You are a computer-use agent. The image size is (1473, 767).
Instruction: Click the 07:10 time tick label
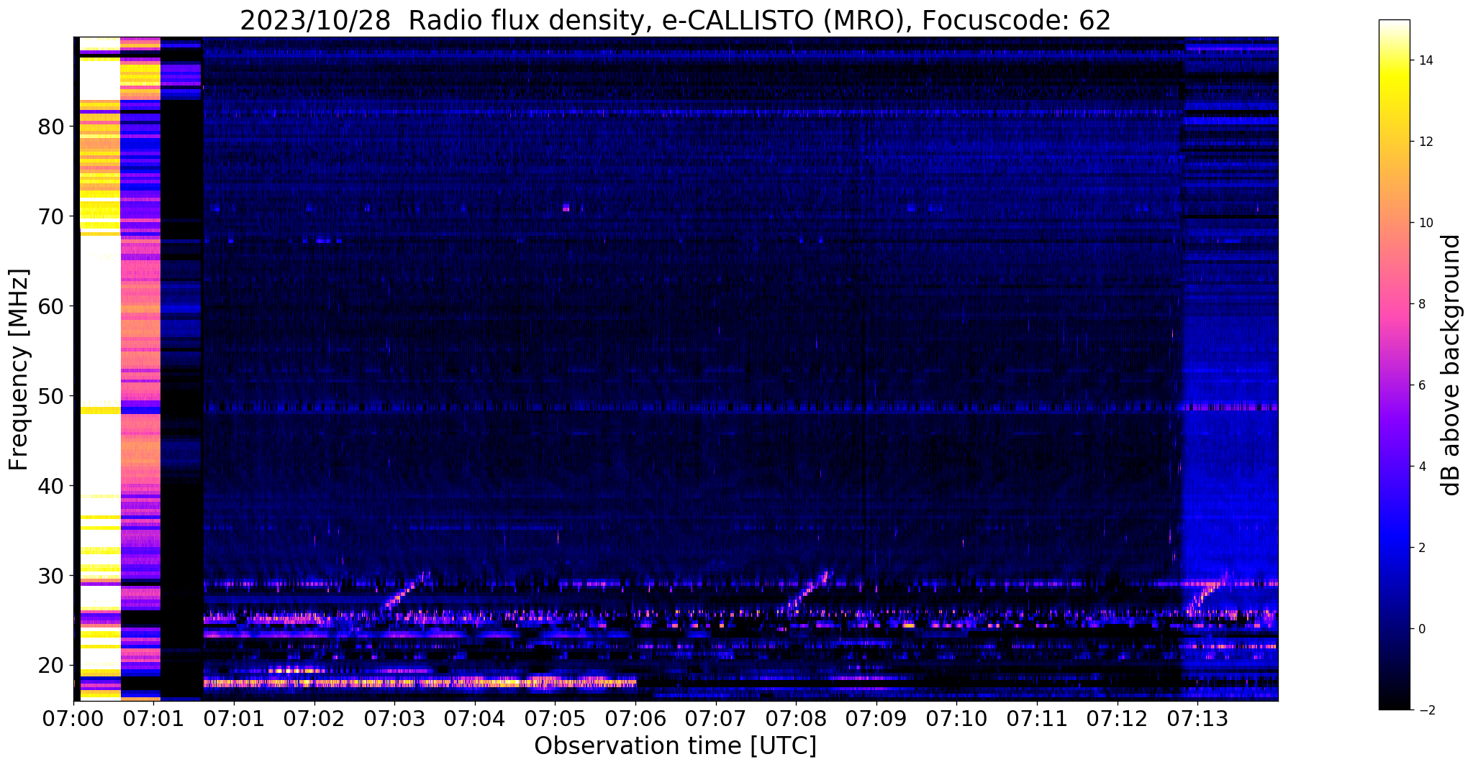[x=956, y=718]
